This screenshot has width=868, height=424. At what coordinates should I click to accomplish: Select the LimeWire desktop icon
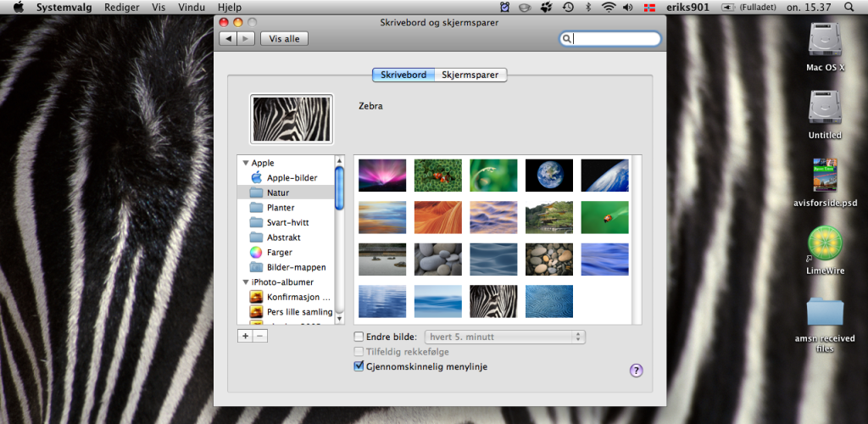click(825, 243)
